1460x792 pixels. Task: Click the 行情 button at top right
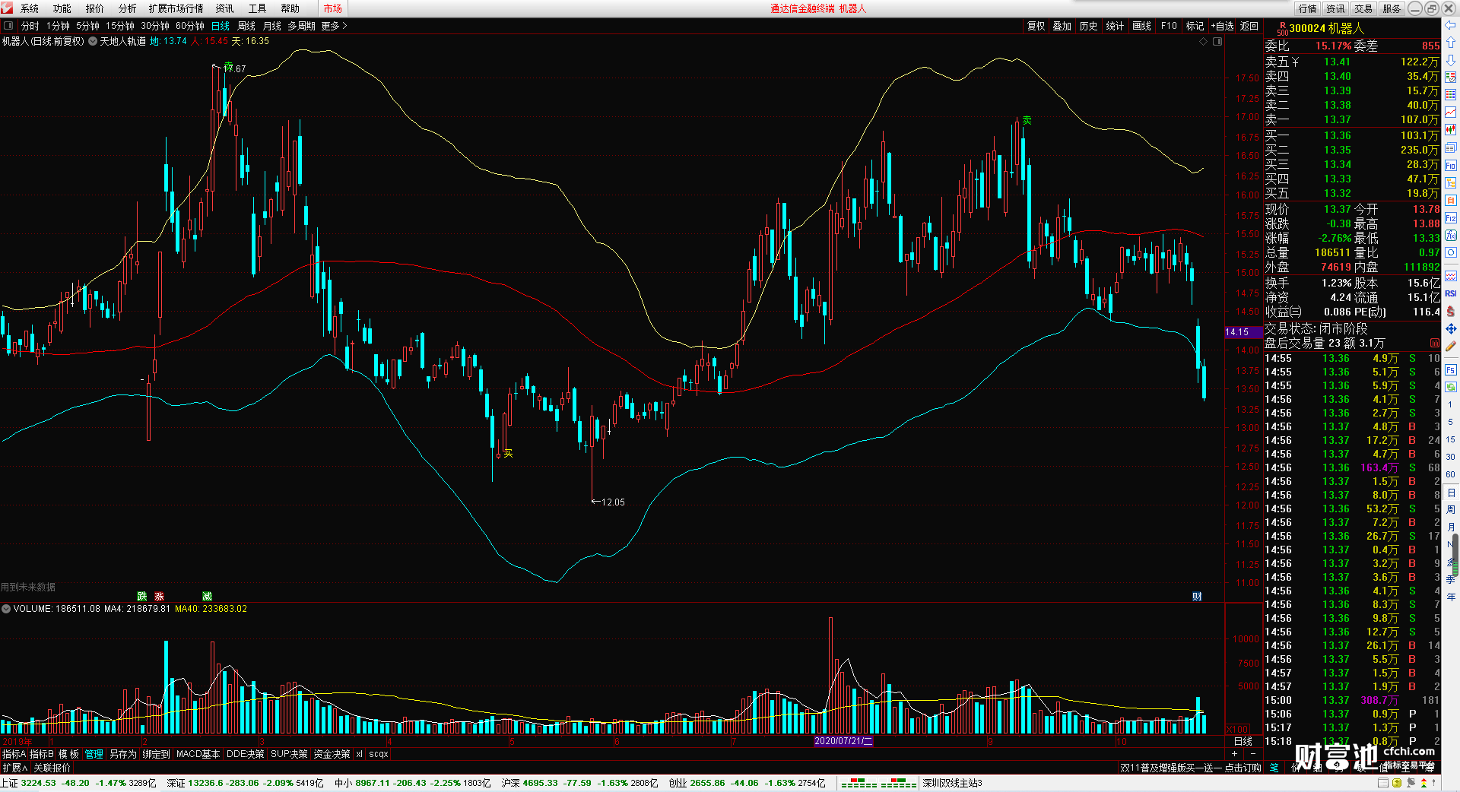1308,8
